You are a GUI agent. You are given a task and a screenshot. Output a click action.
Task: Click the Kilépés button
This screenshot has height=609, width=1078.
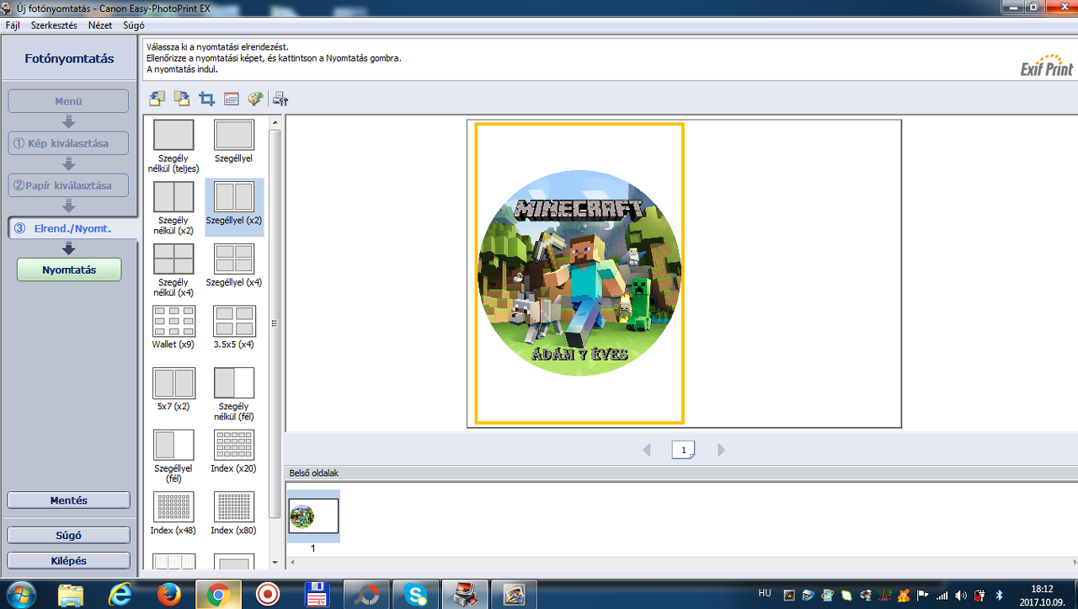[68, 560]
